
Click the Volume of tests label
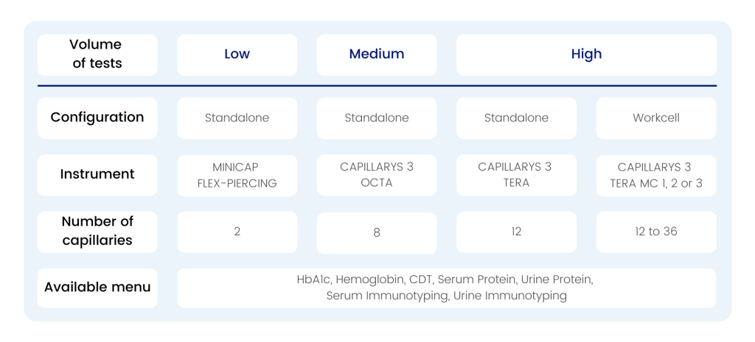97,54
